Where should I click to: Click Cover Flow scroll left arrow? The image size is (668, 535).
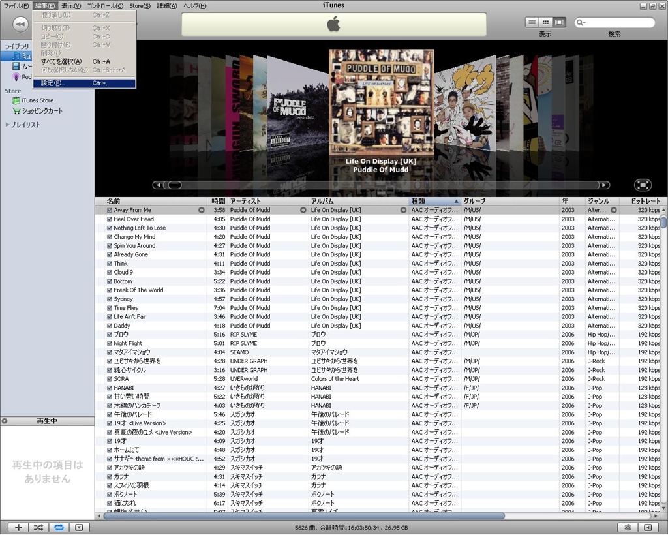(159, 185)
